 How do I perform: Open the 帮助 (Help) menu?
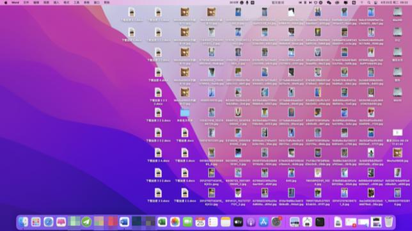click(x=107, y=3)
